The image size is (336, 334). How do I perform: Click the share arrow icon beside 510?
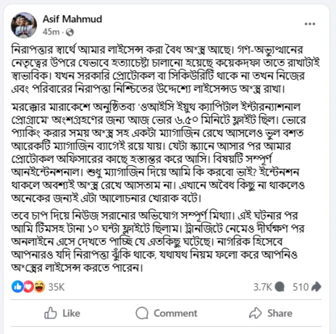click(x=316, y=287)
